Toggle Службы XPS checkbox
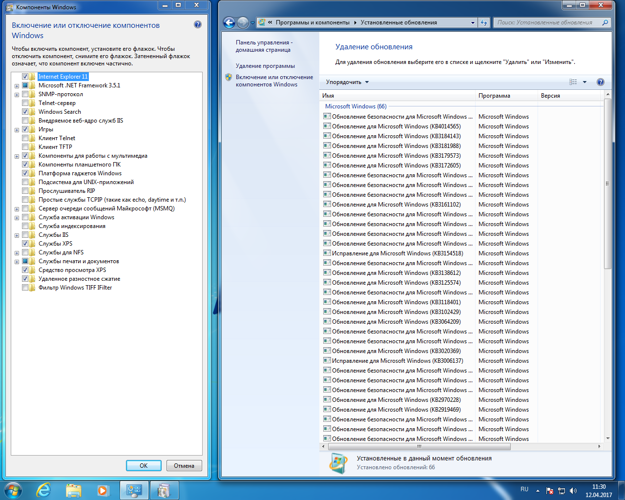This screenshot has height=500, width=625. tap(25, 244)
